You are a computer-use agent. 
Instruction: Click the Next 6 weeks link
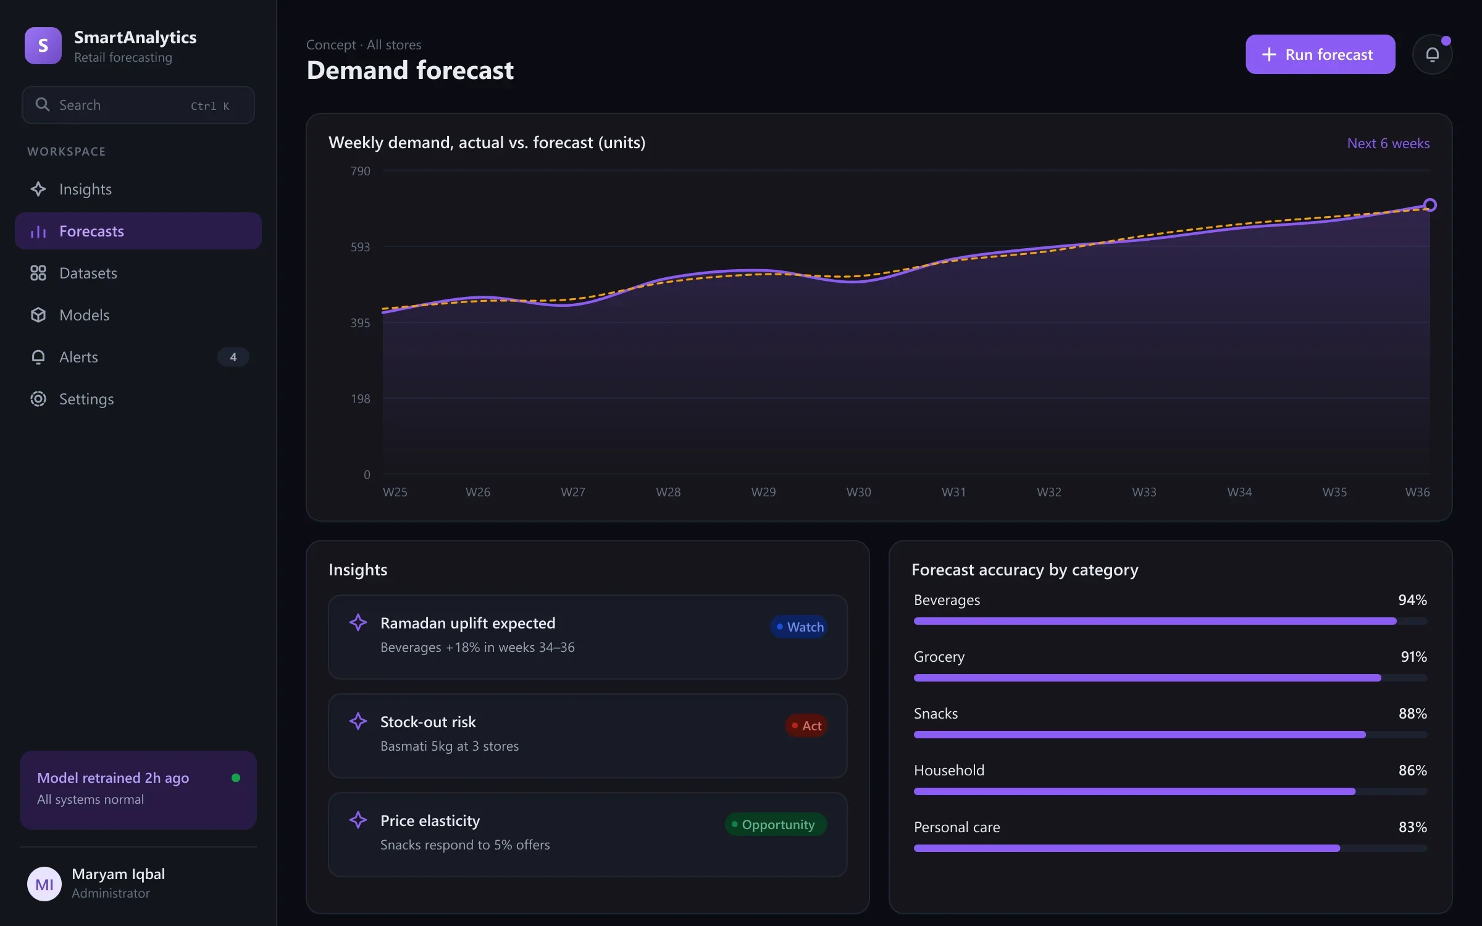[x=1388, y=143]
